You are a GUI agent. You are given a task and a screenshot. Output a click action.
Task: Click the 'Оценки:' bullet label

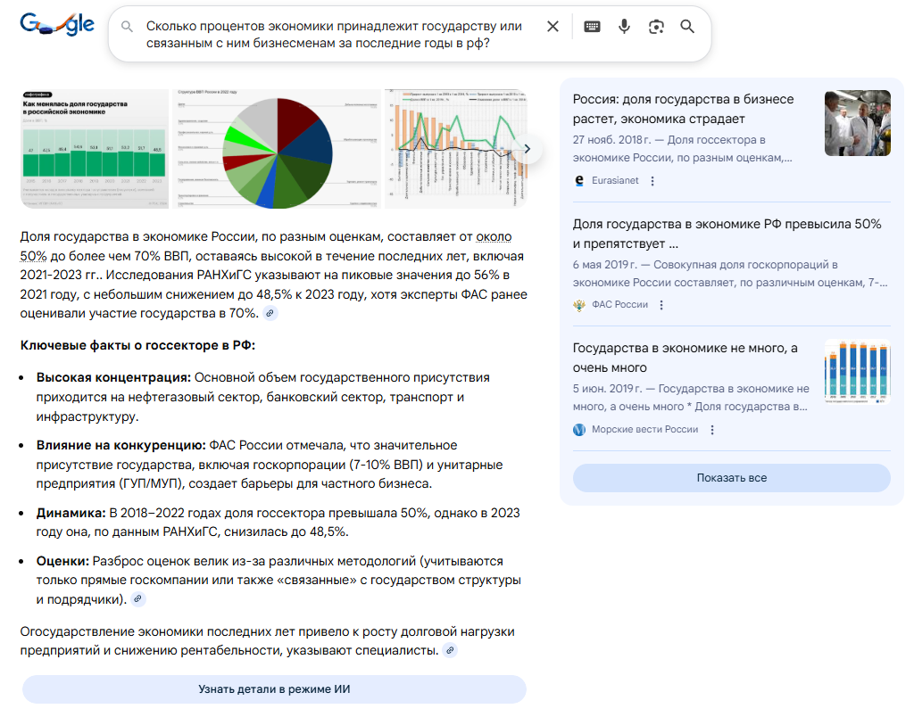click(x=63, y=561)
